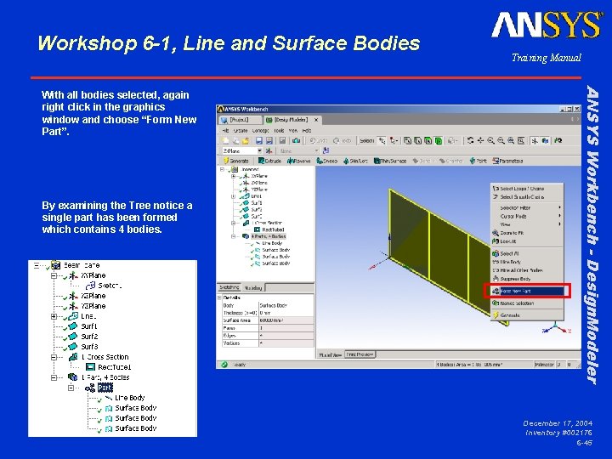The height and width of the screenshot is (459, 612).
Task: Click the camera image capture icon
Action: click(x=297, y=141)
